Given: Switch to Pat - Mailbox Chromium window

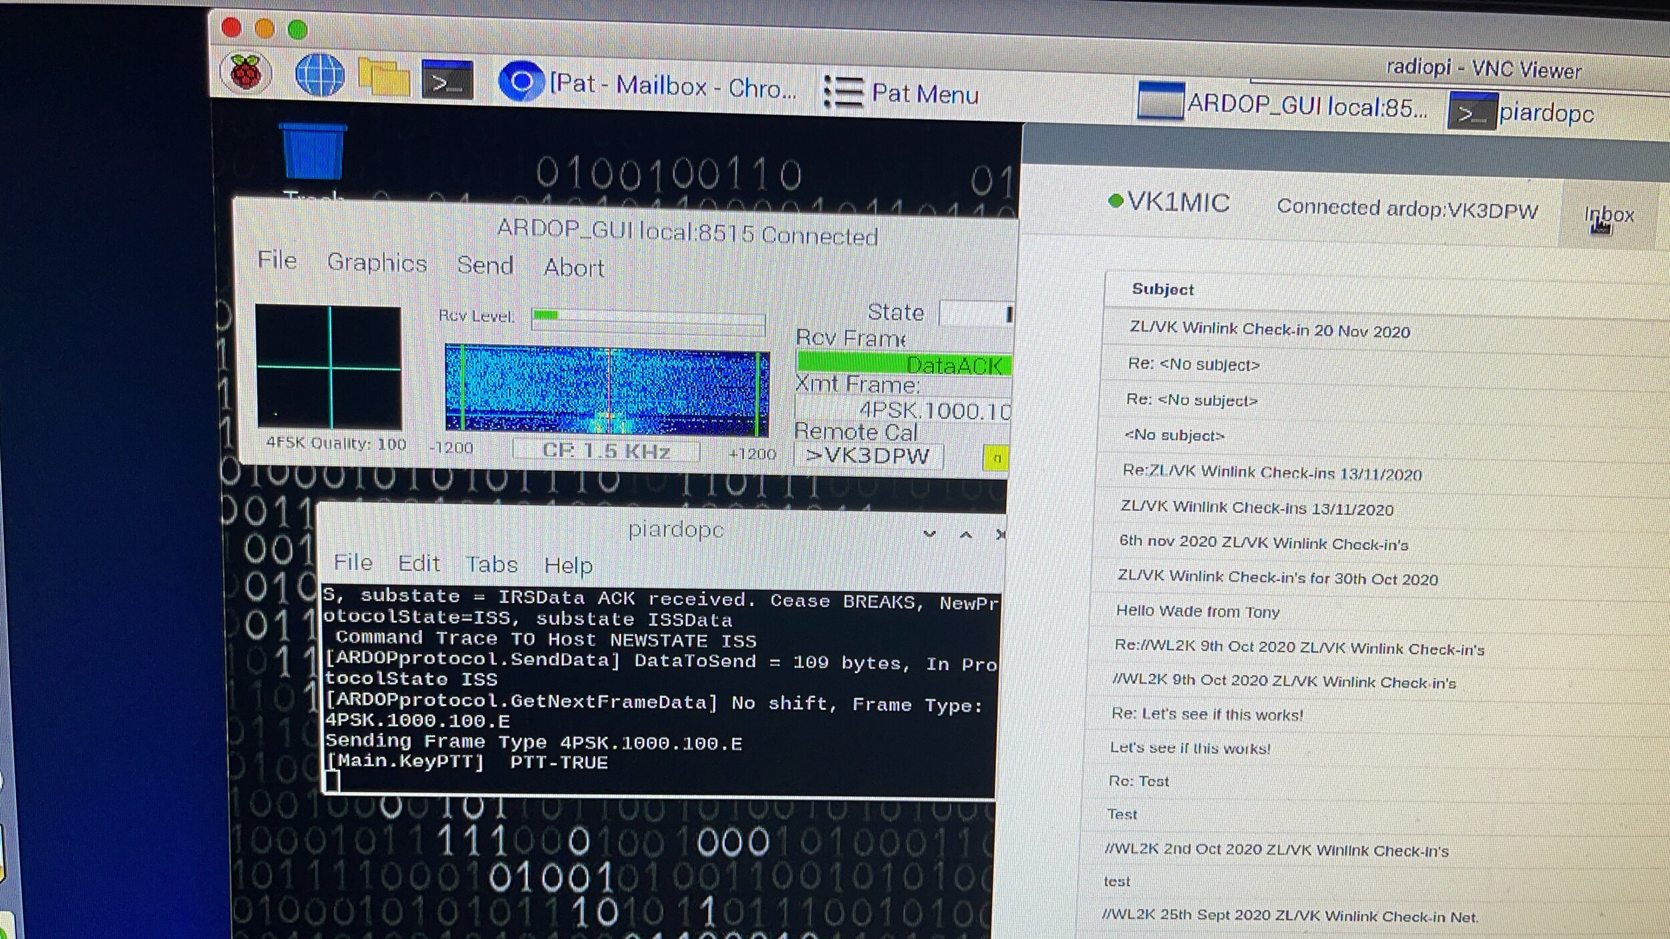Looking at the screenshot, I should (x=648, y=85).
